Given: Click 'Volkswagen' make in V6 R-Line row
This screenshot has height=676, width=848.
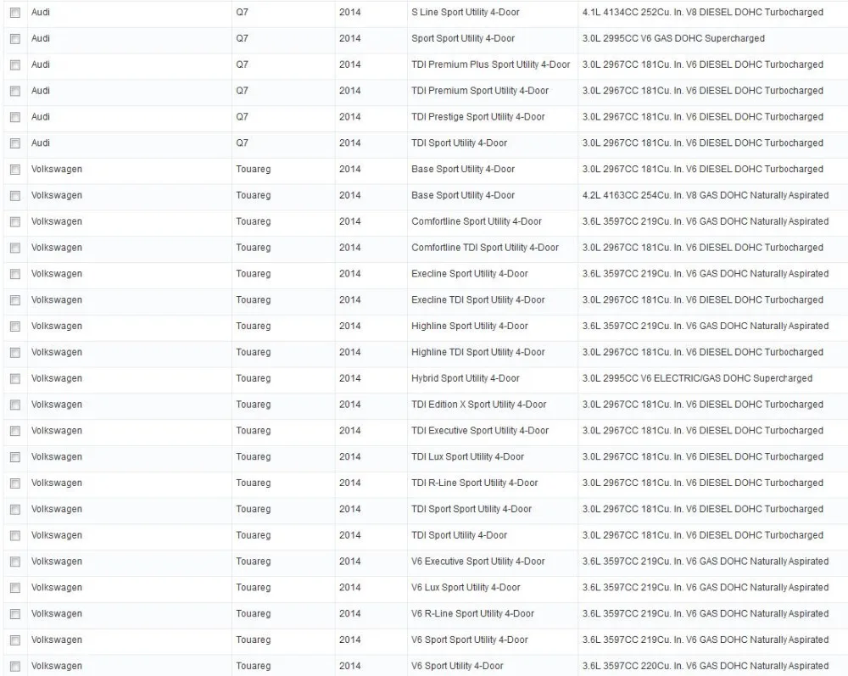Looking at the screenshot, I should pyautogui.click(x=57, y=614).
